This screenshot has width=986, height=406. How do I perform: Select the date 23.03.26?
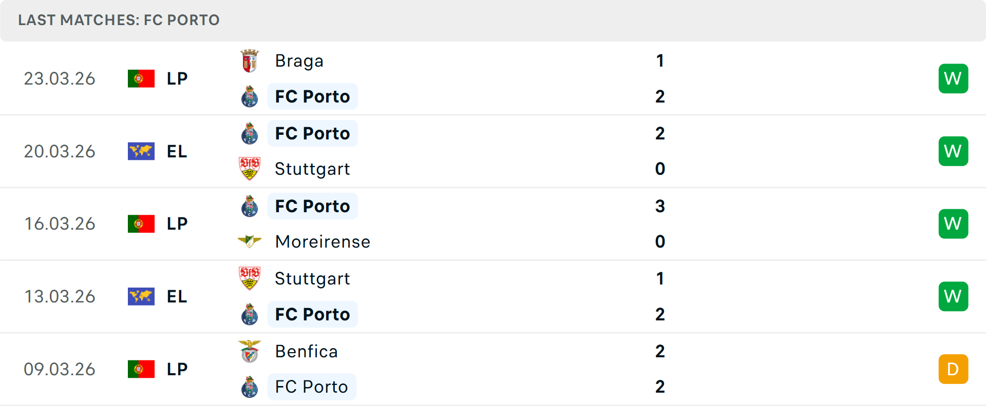tap(60, 78)
